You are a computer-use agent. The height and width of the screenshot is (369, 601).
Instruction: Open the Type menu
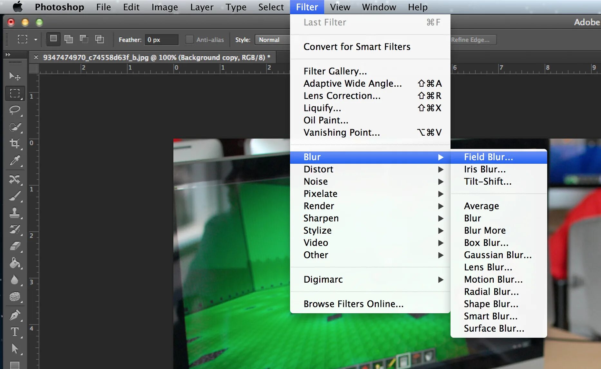click(x=236, y=7)
